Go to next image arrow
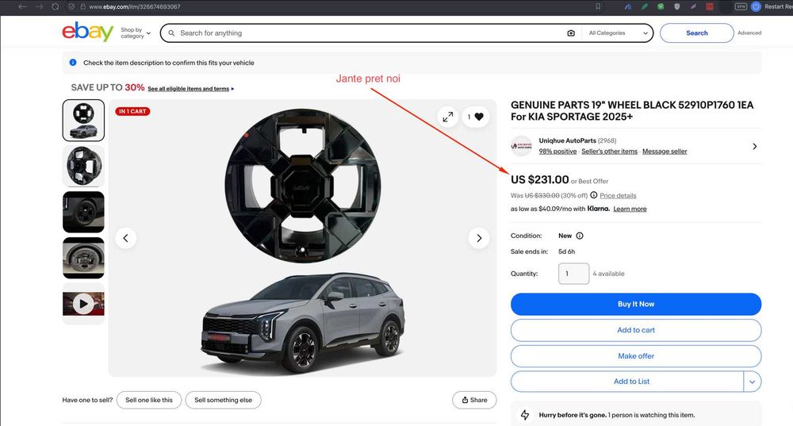The image size is (793, 426). (479, 238)
